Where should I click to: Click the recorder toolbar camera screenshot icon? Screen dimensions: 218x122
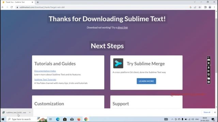[x=209, y=60]
